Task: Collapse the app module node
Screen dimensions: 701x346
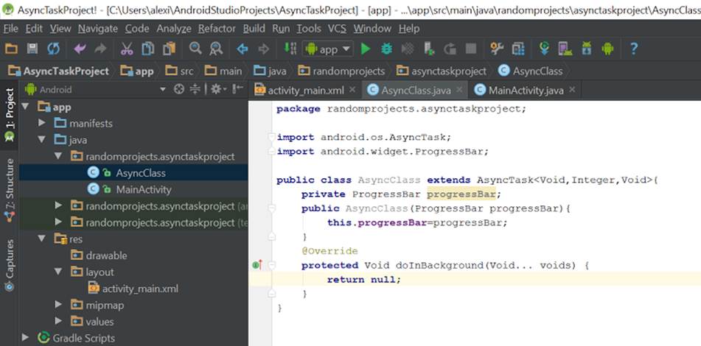Action: tap(25, 107)
